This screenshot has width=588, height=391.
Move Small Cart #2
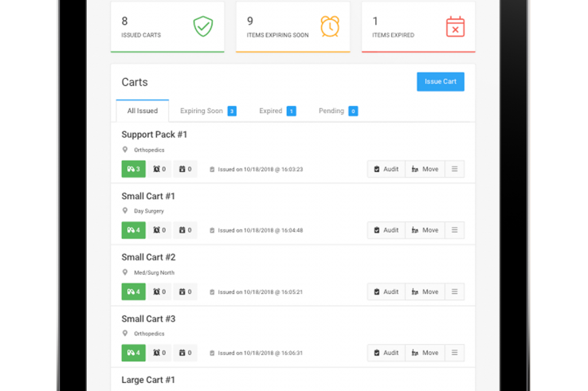pos(425,291)
